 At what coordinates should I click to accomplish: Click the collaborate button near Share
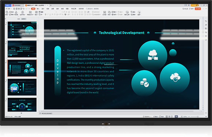(x=191, y=9)
